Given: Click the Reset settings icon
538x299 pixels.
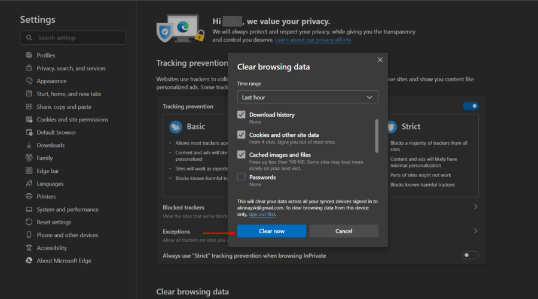Looking at the screenshot, I should (x=29, y=222).
